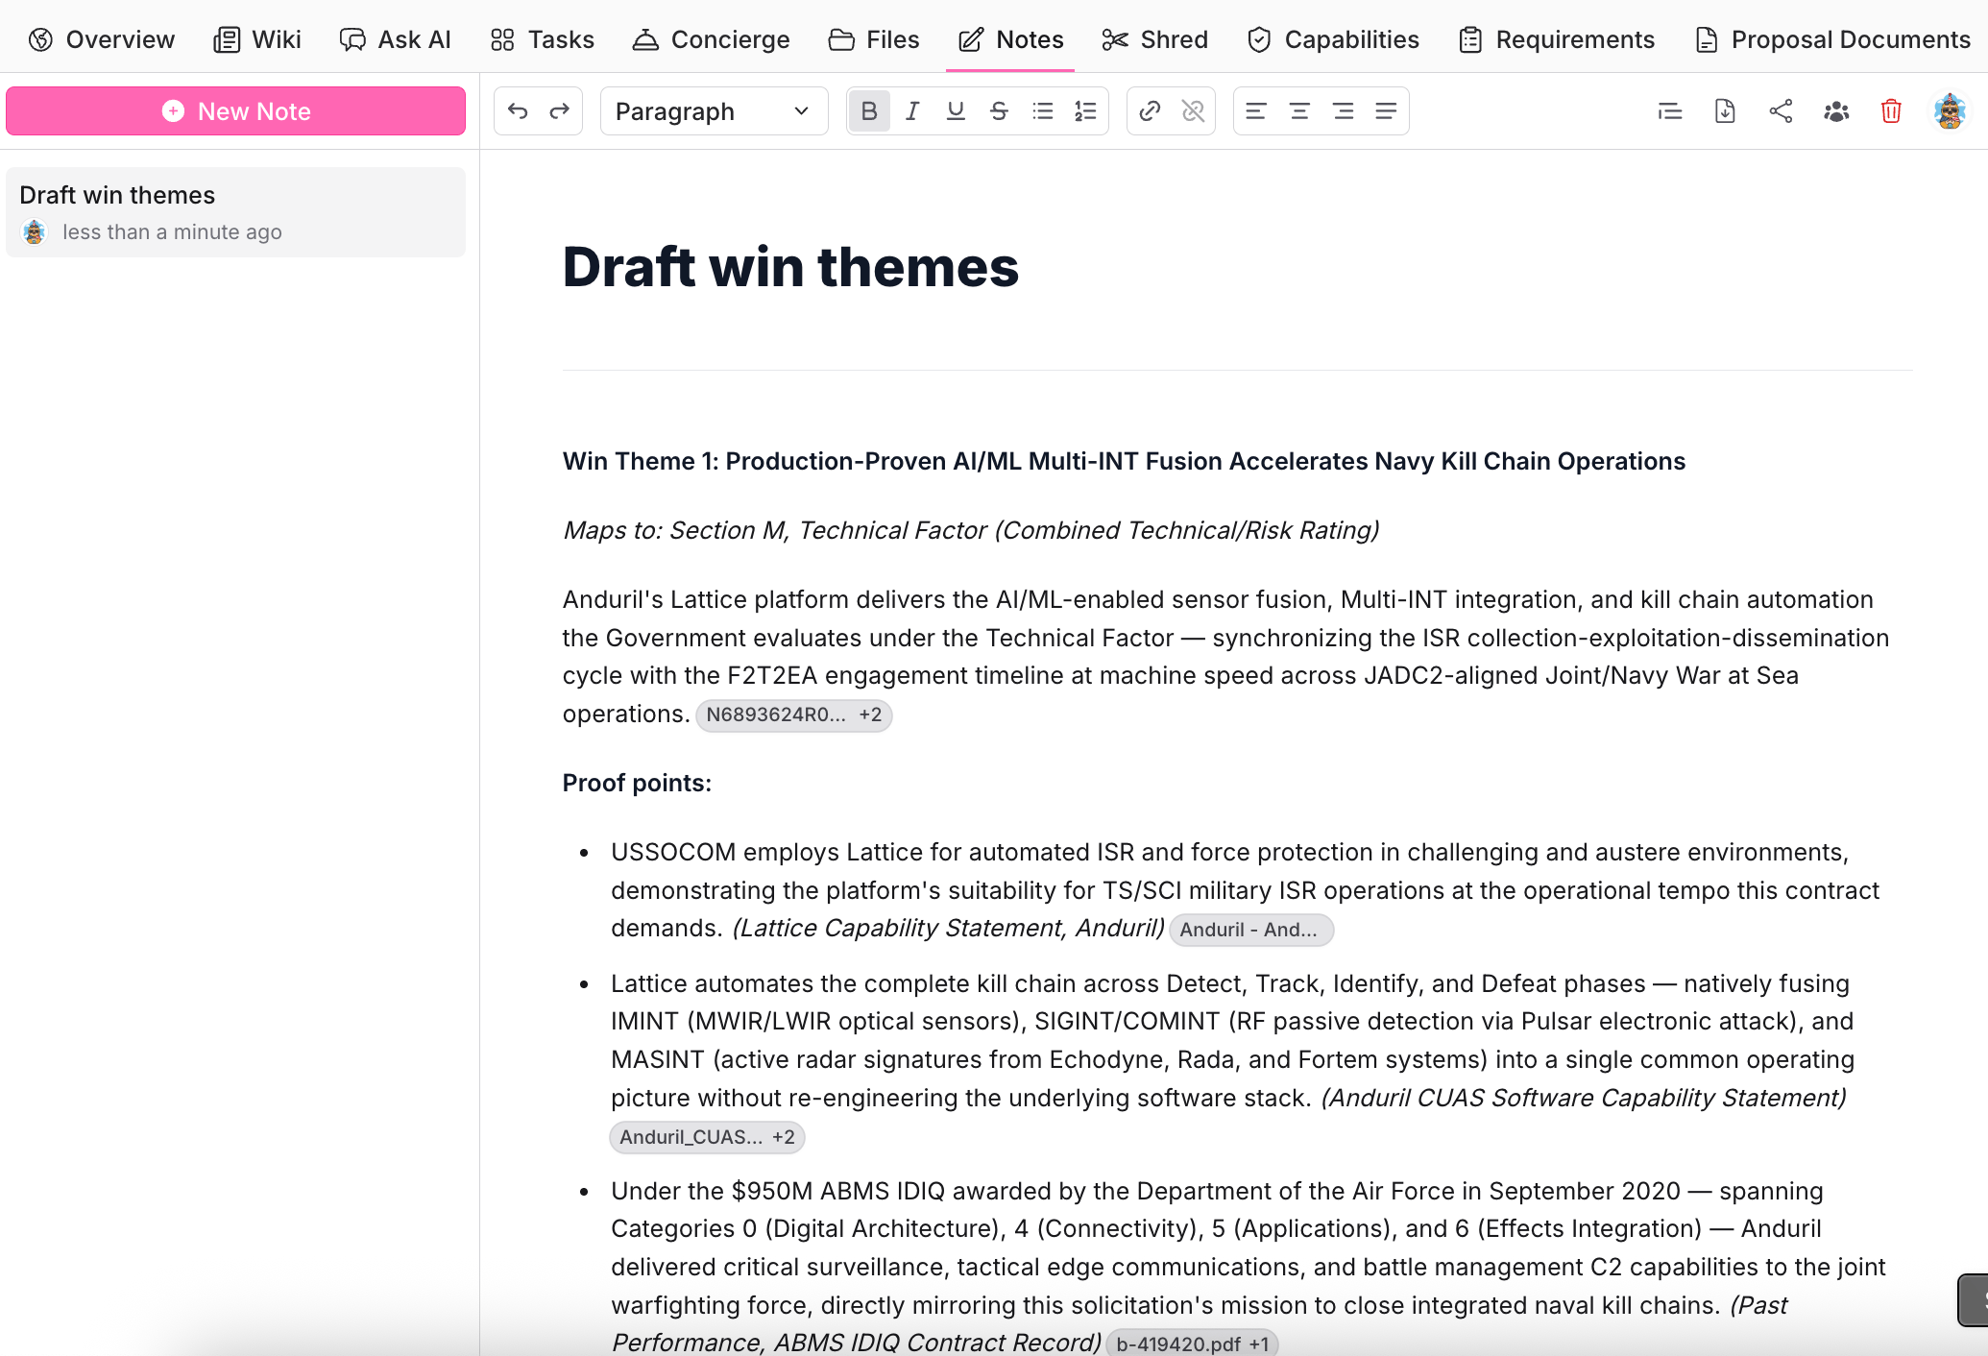Toggle numbered list
Screen dimensions: 1988x1356
[1085, 111]
